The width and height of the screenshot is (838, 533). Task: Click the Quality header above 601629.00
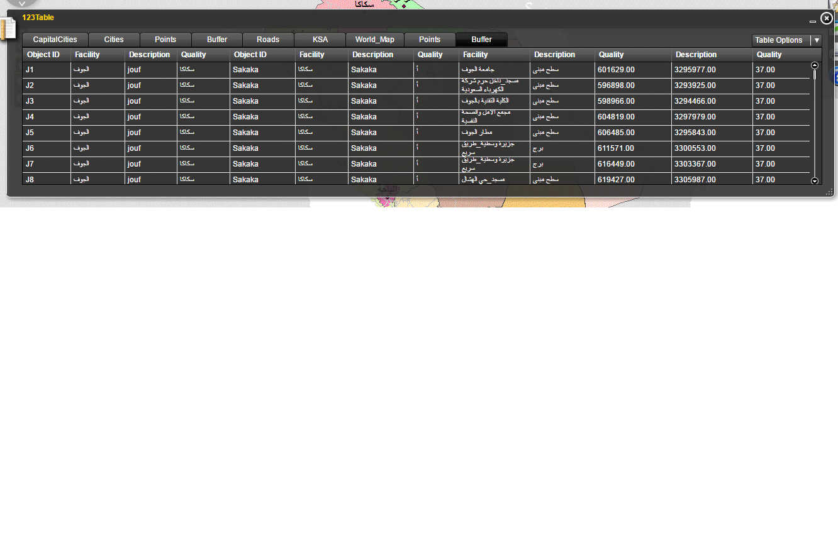633,55
